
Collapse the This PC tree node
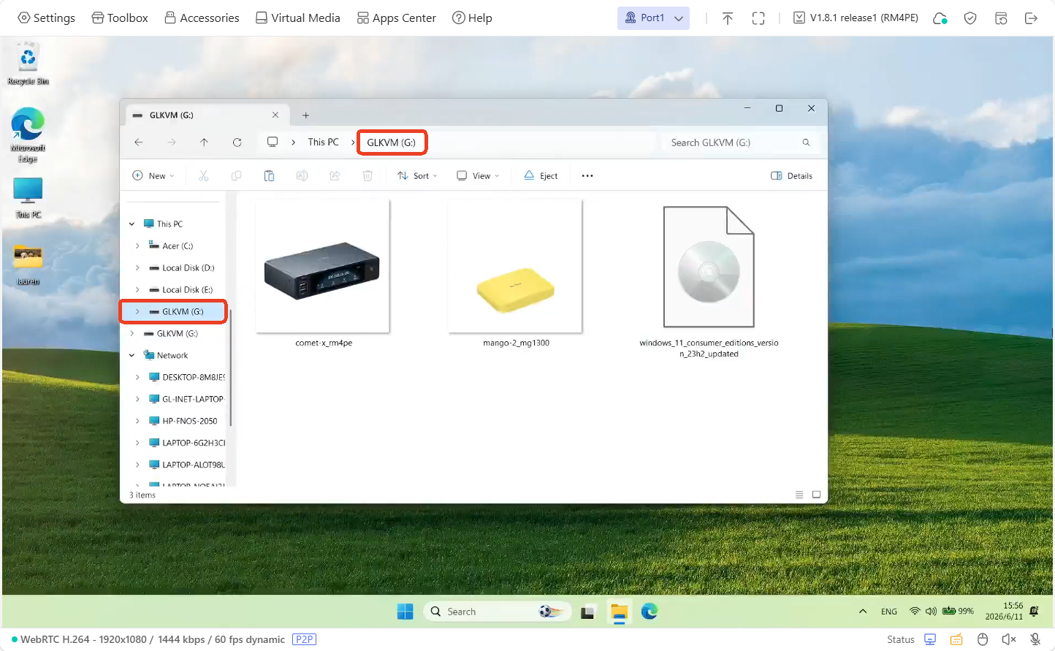132,224
